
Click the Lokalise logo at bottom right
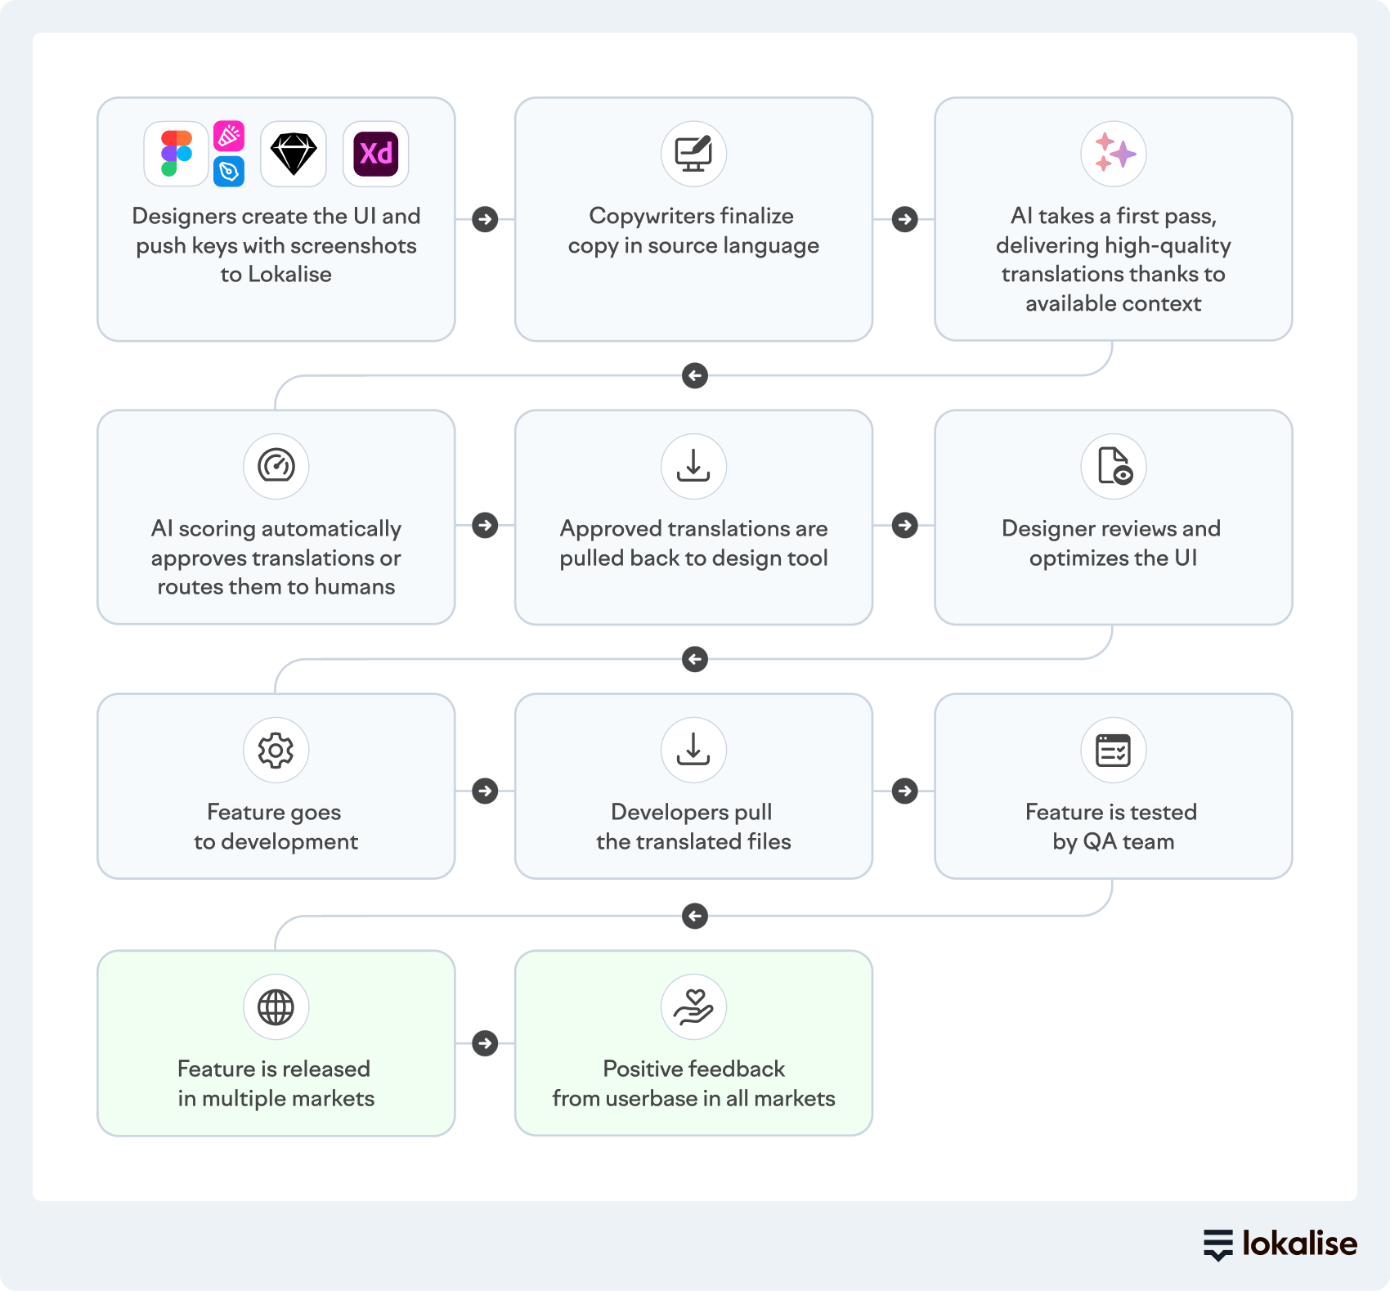(x=1280, y=1244)
